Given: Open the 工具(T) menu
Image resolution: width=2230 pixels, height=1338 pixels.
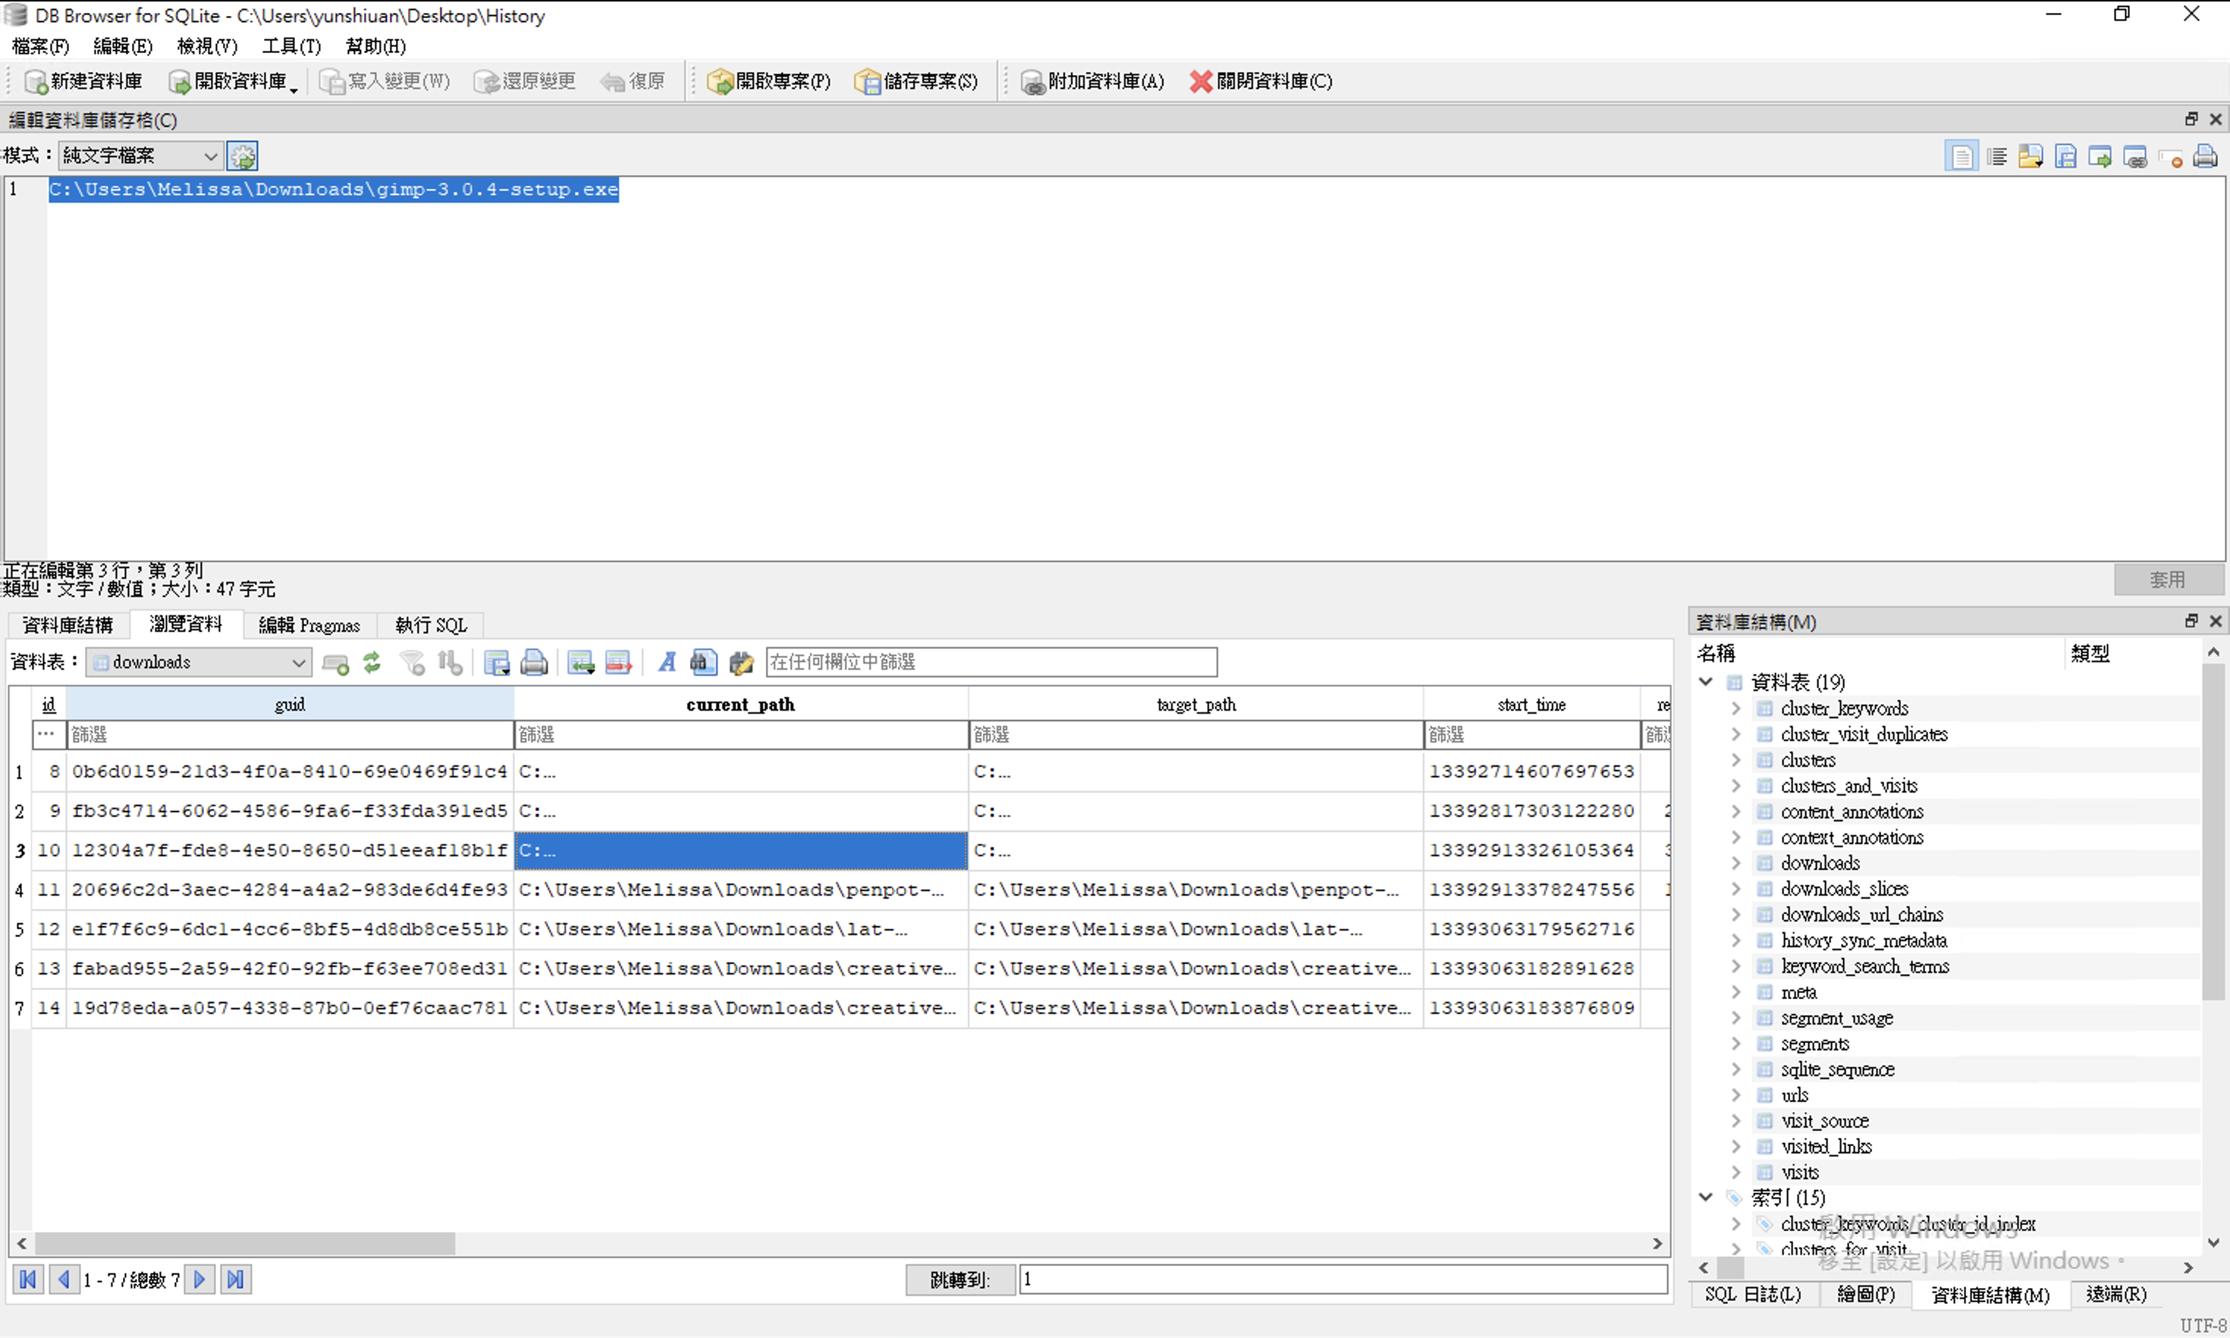Looking at the screenshot, I should tap(291, 46).
